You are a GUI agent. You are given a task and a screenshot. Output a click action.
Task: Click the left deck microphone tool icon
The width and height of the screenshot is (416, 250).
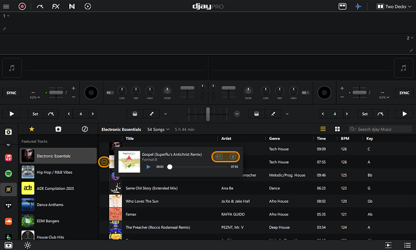coord(151,114)
